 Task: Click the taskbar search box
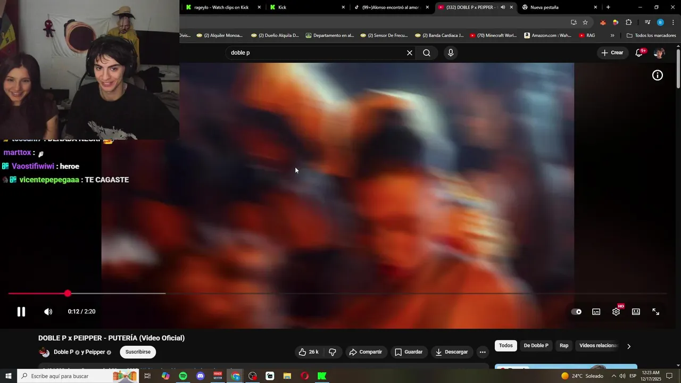(78, 376)
